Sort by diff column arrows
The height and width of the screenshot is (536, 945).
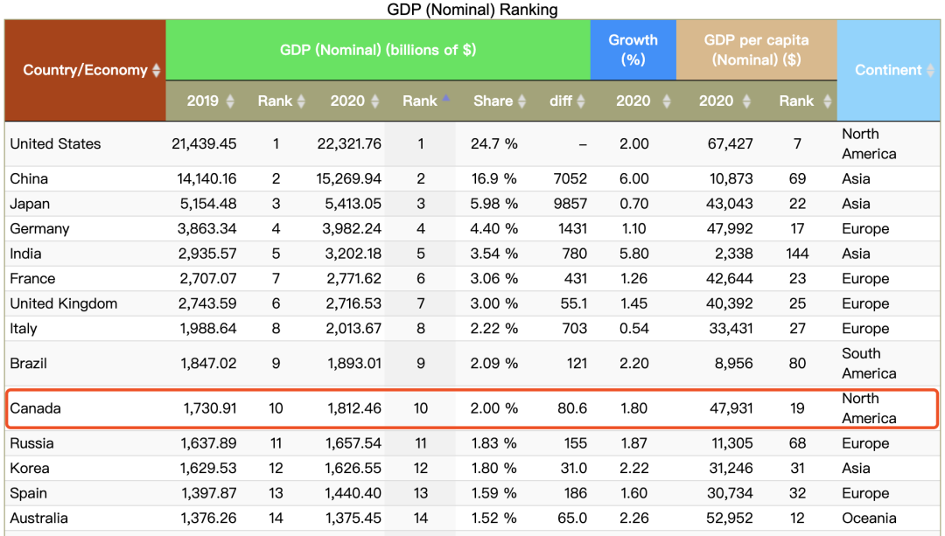coord(581,101)
